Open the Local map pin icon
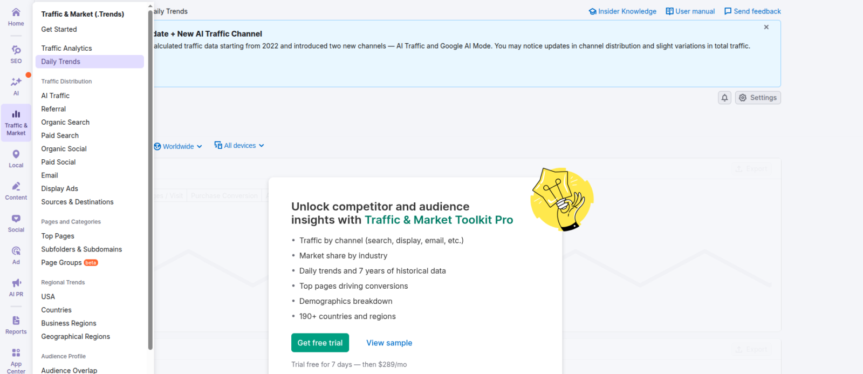 coord(16,155)
